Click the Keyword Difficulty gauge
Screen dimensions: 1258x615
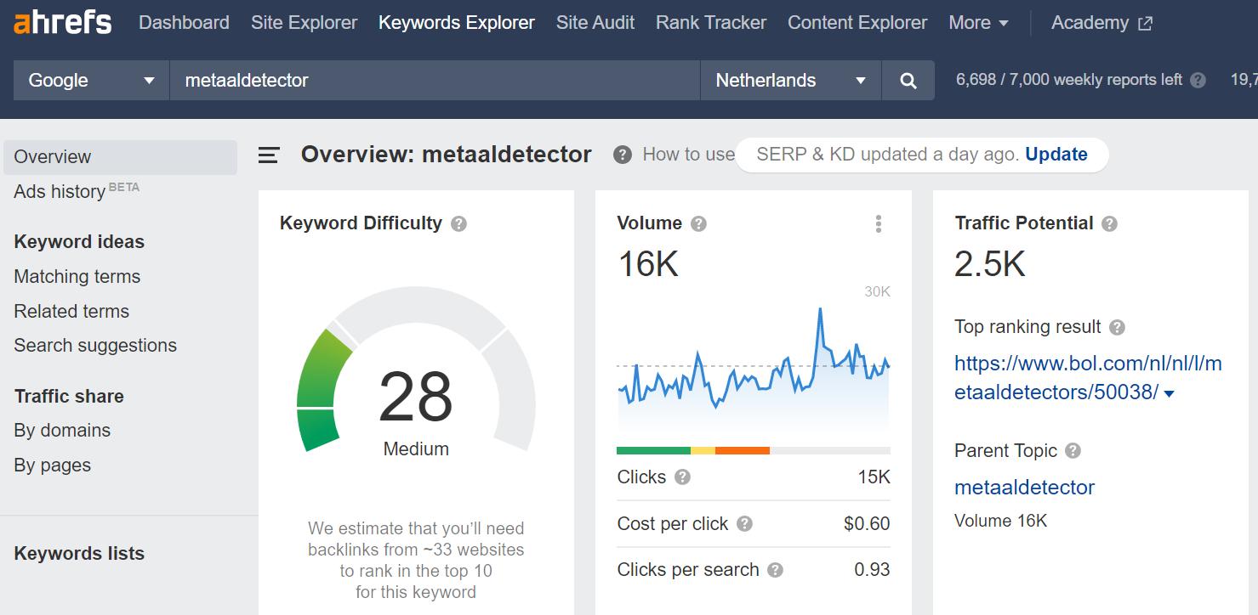click(416, 370)
